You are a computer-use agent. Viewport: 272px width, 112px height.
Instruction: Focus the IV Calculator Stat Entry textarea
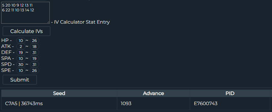[x=25, y=13]
